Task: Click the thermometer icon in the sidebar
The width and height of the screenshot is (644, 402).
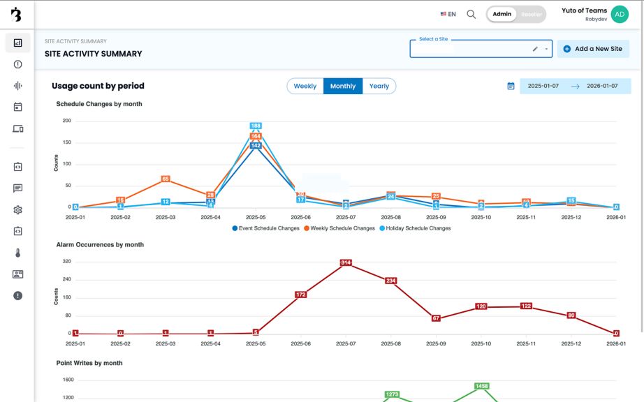Action: (x=17, y=252)
